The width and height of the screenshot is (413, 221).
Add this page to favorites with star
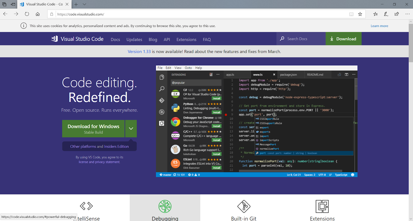pyautogui.click(x=360, y=14)
